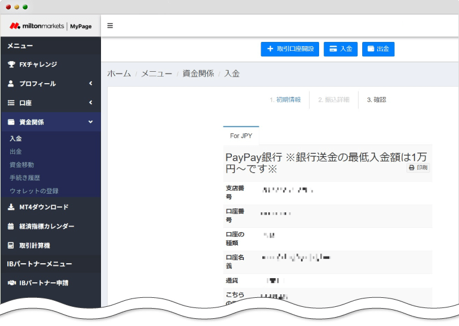This screenshot has width=459, height=326.
Task: Open IBパートナー申請 menu item
Action: coord(51,283)
